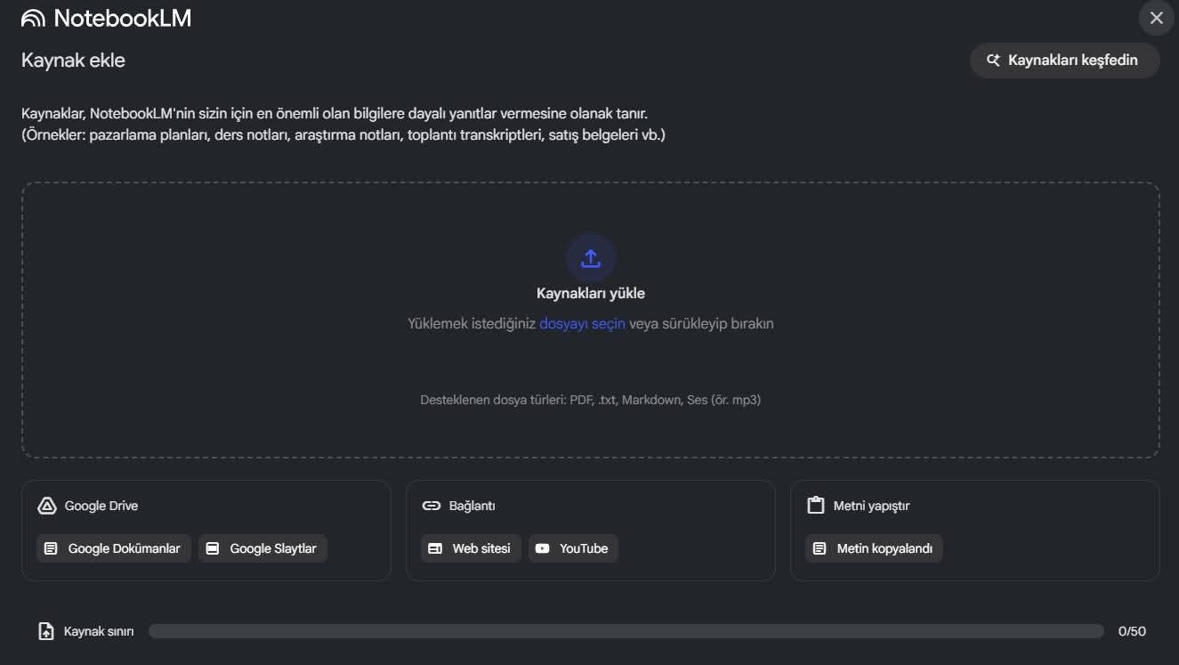Add a YouTube source
The image size is (1179, 665).
tap(573, 548)
